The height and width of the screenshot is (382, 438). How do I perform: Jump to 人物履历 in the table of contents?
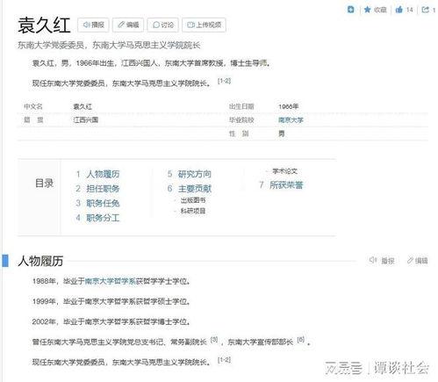point(103,174)
